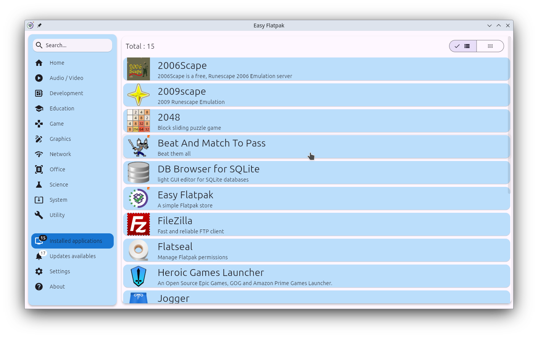
Task: Click the 2006Scape app icon
Action: (x=139, y=69)
